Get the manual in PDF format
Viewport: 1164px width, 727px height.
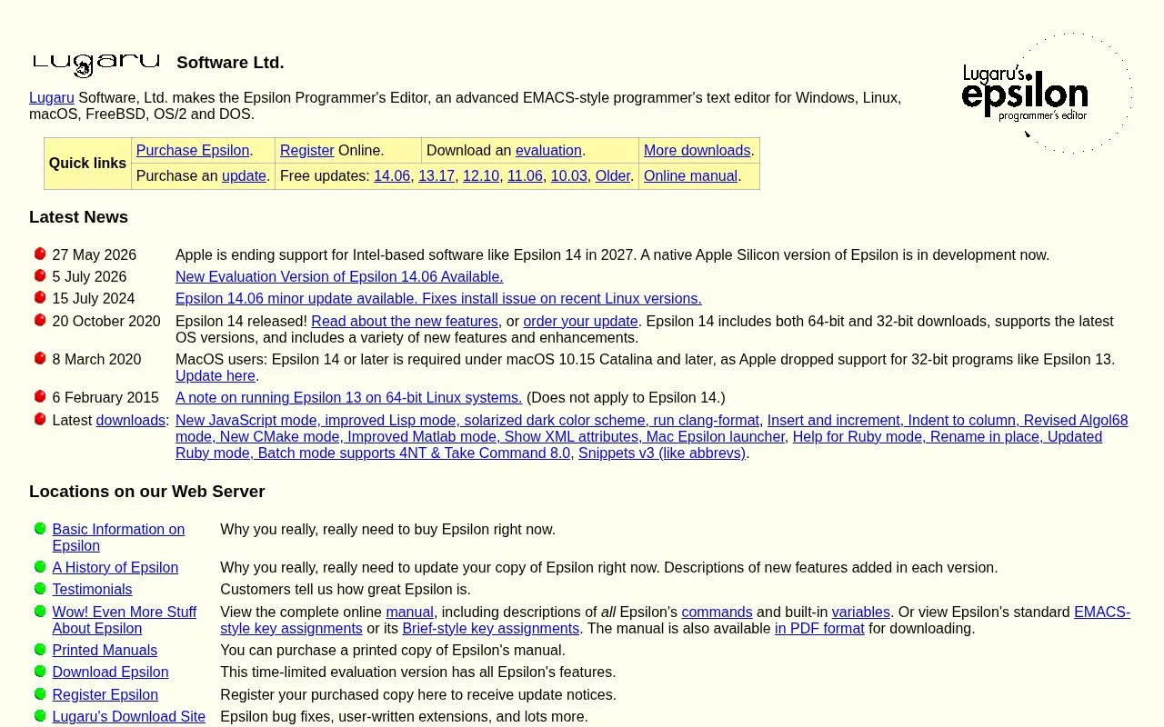coord(819,629)
